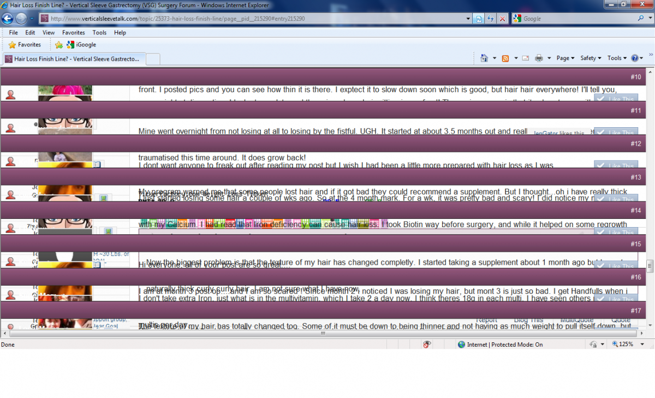This screenshot has width=655, height=398.
Task: Open the Tools menu in menu bar
Action: pyautogui.click(x=99, y=33)
